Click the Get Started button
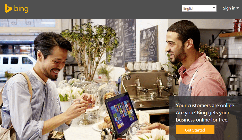The width and height of the screenshot is (242, 140). pyautogui.click(x=195, y=130)
